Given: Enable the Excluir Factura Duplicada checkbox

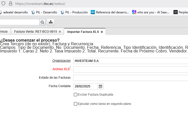Looking at the screenshot, I should click(76, 95).
